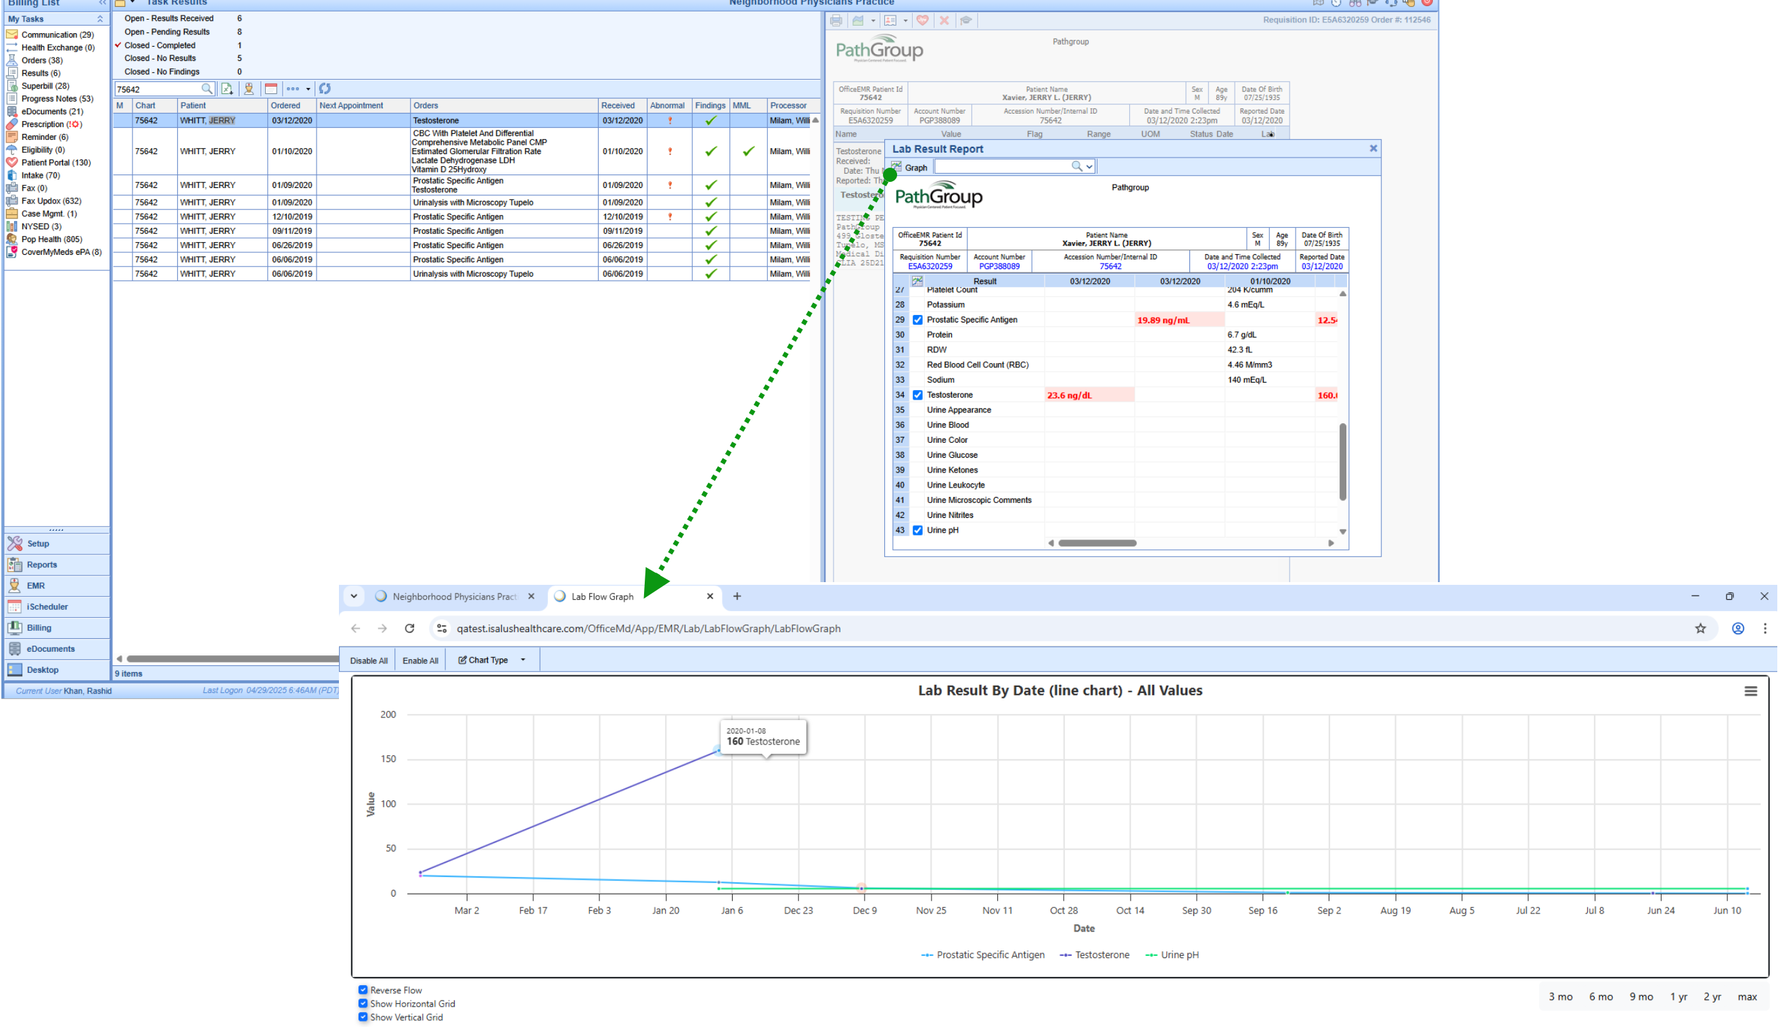The width and height of the screenshot is (1780, 1027).
Task: Click the Graph icon in Lab Result Report
Action: pyautogui.click(x=896, y=167)
